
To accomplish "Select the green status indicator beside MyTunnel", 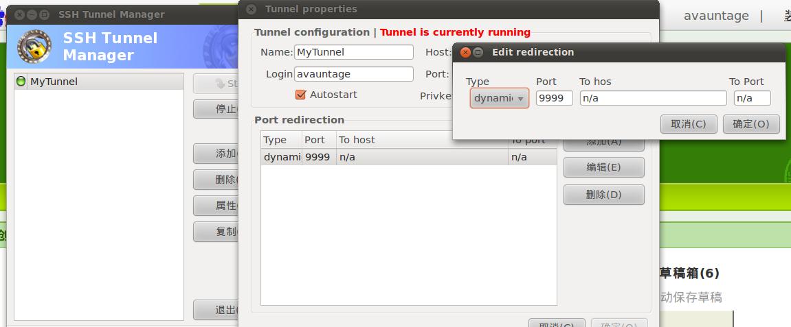I will [x=21, y=81].
